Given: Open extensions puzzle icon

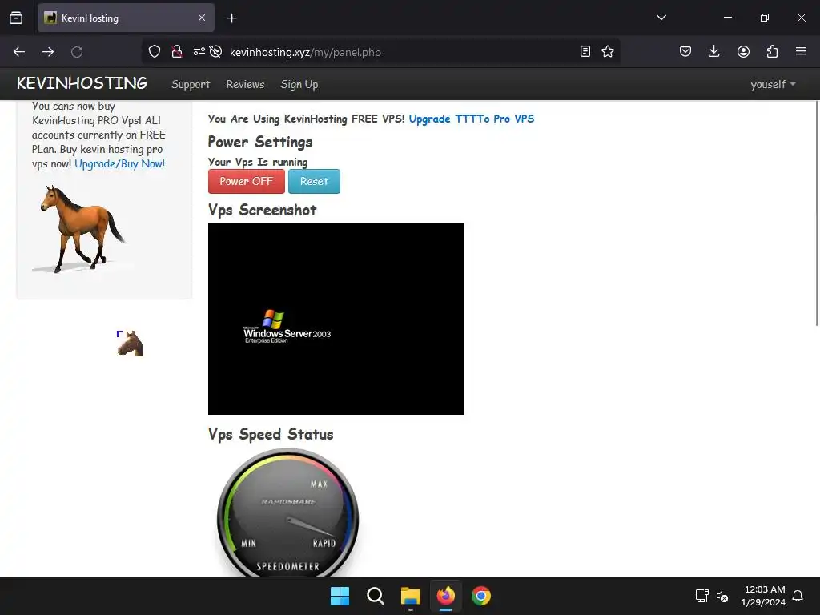Looking at the screenshot, I should coord(772,51).
